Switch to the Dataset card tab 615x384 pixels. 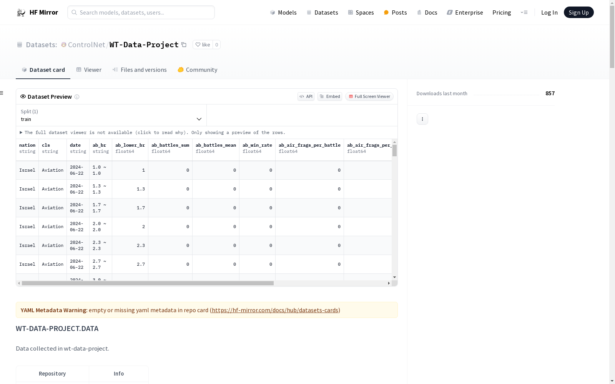[43, 70]
